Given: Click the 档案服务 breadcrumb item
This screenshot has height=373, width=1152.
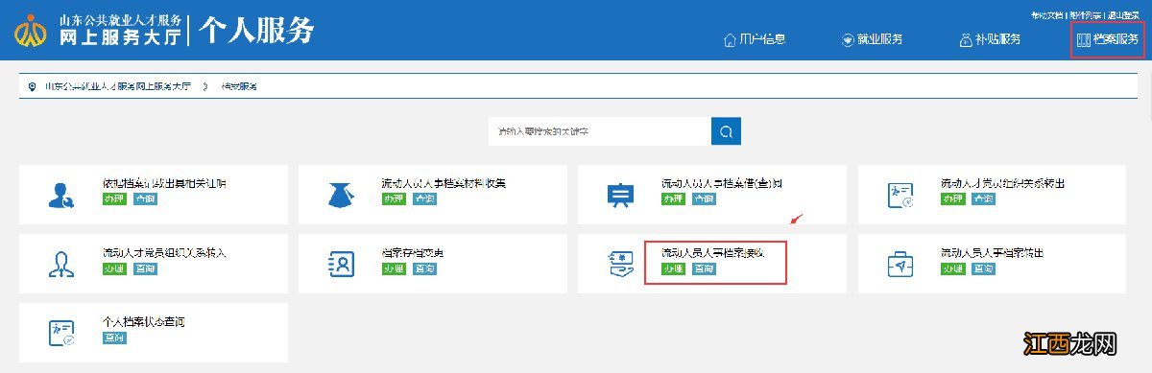Looking at the screenshot, I should click(238, 86).
